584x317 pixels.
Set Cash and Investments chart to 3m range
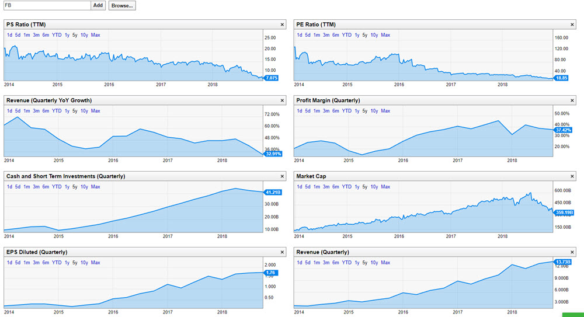(x=36, y=187)
